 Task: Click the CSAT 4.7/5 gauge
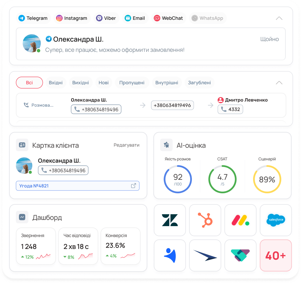(x=222, y=179)
